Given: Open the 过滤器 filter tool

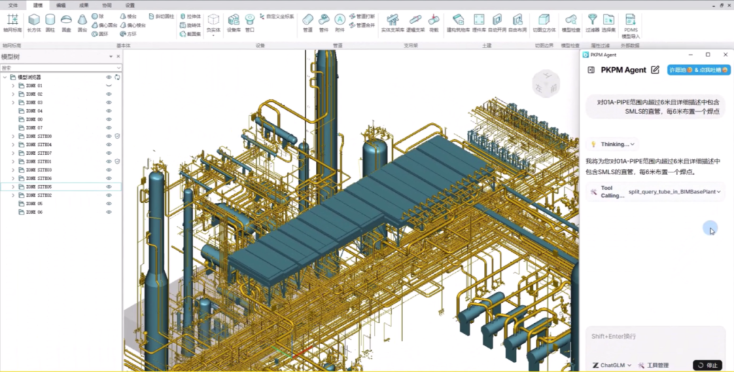Looking at the screenshot, I should (592, 22).
